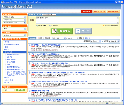Open the Windows XP OS dropdown
This screenshot has width=124, height=105.
click(x=25, y=35)
